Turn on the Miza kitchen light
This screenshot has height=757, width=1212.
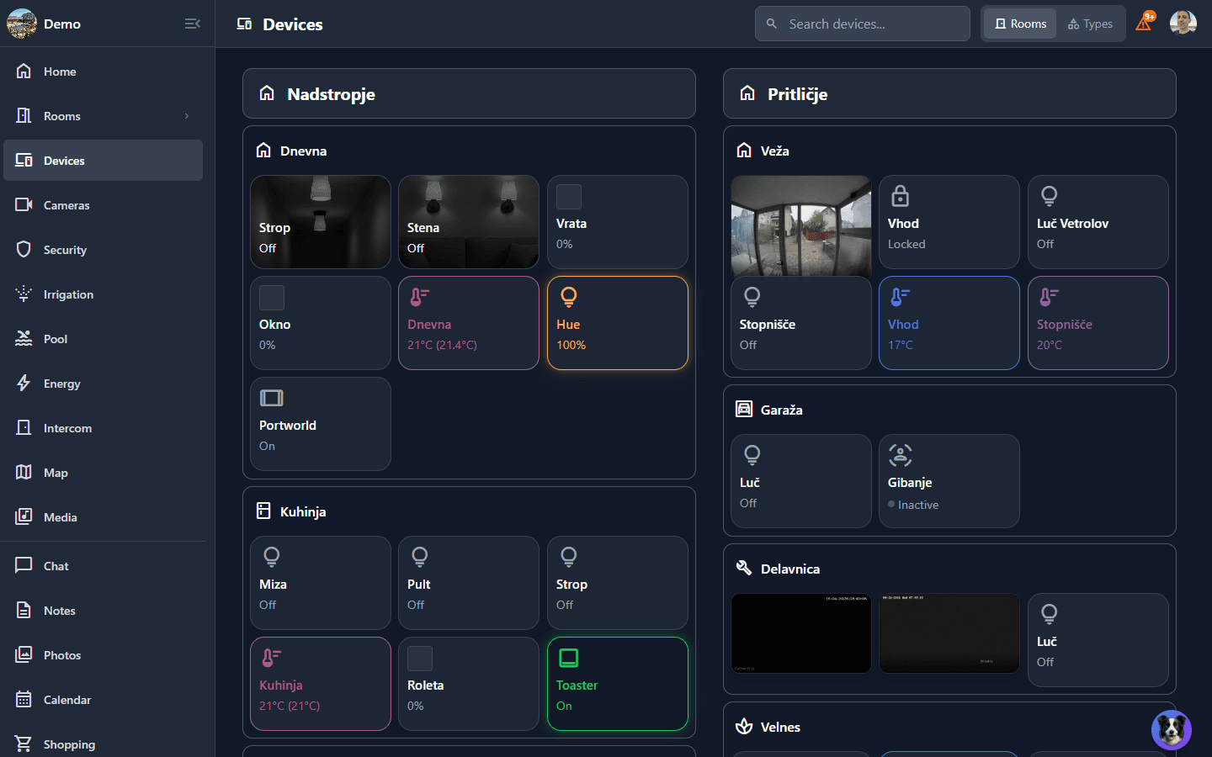pos(320,583)
